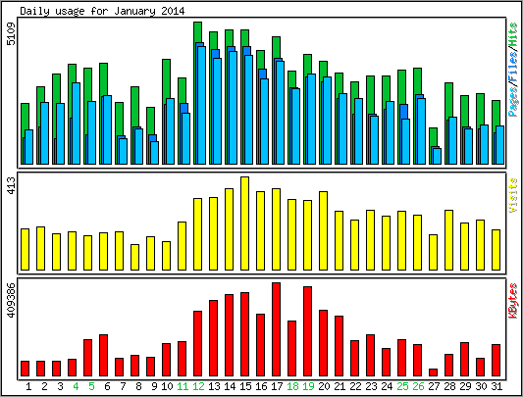523x397 pixels.
Task: Select day 20 label on the x-axis
Action: coord(324,386)
